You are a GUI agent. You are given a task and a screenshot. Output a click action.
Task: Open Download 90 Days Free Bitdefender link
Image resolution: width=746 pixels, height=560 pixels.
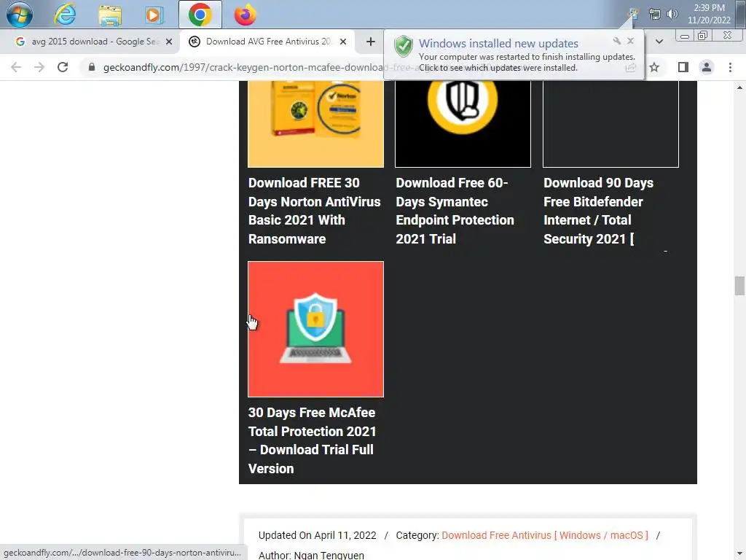coord(599,211)
